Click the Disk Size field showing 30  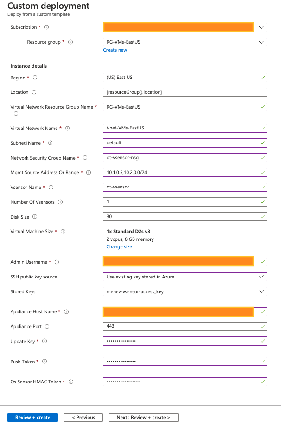185,216
